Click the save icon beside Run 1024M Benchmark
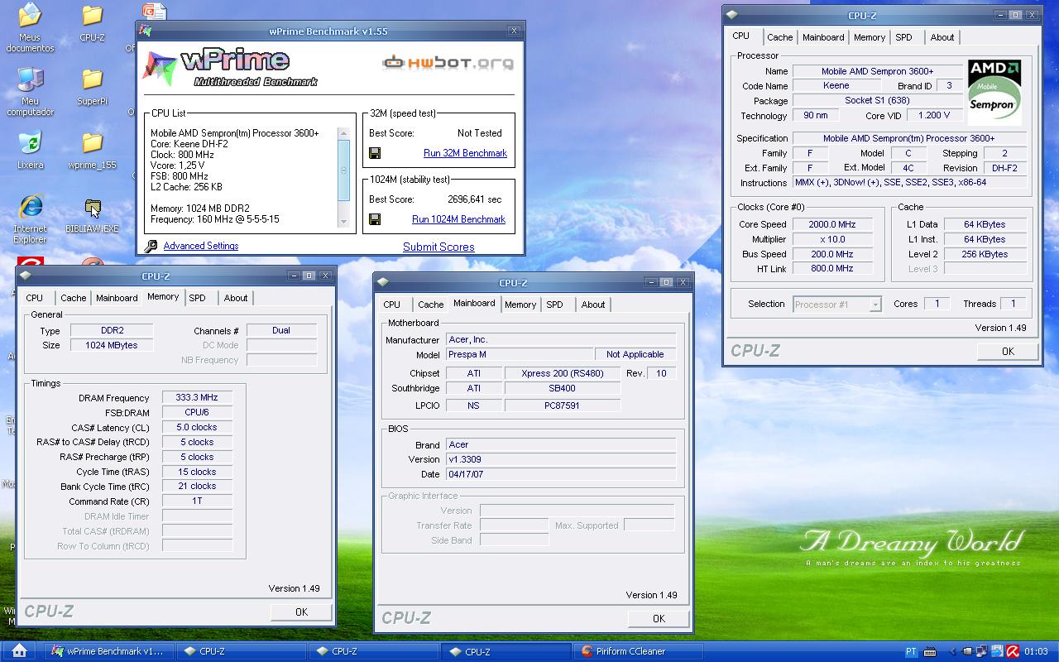Viewport: 1059px width, 662px height. (375, 219)
